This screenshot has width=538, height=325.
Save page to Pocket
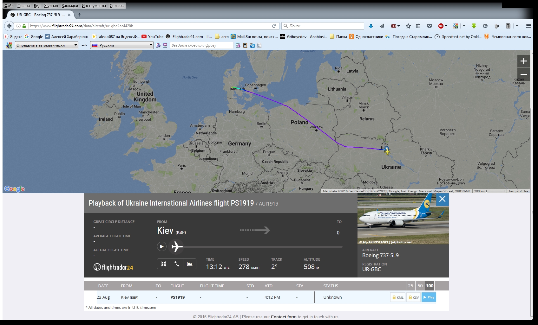430,26
